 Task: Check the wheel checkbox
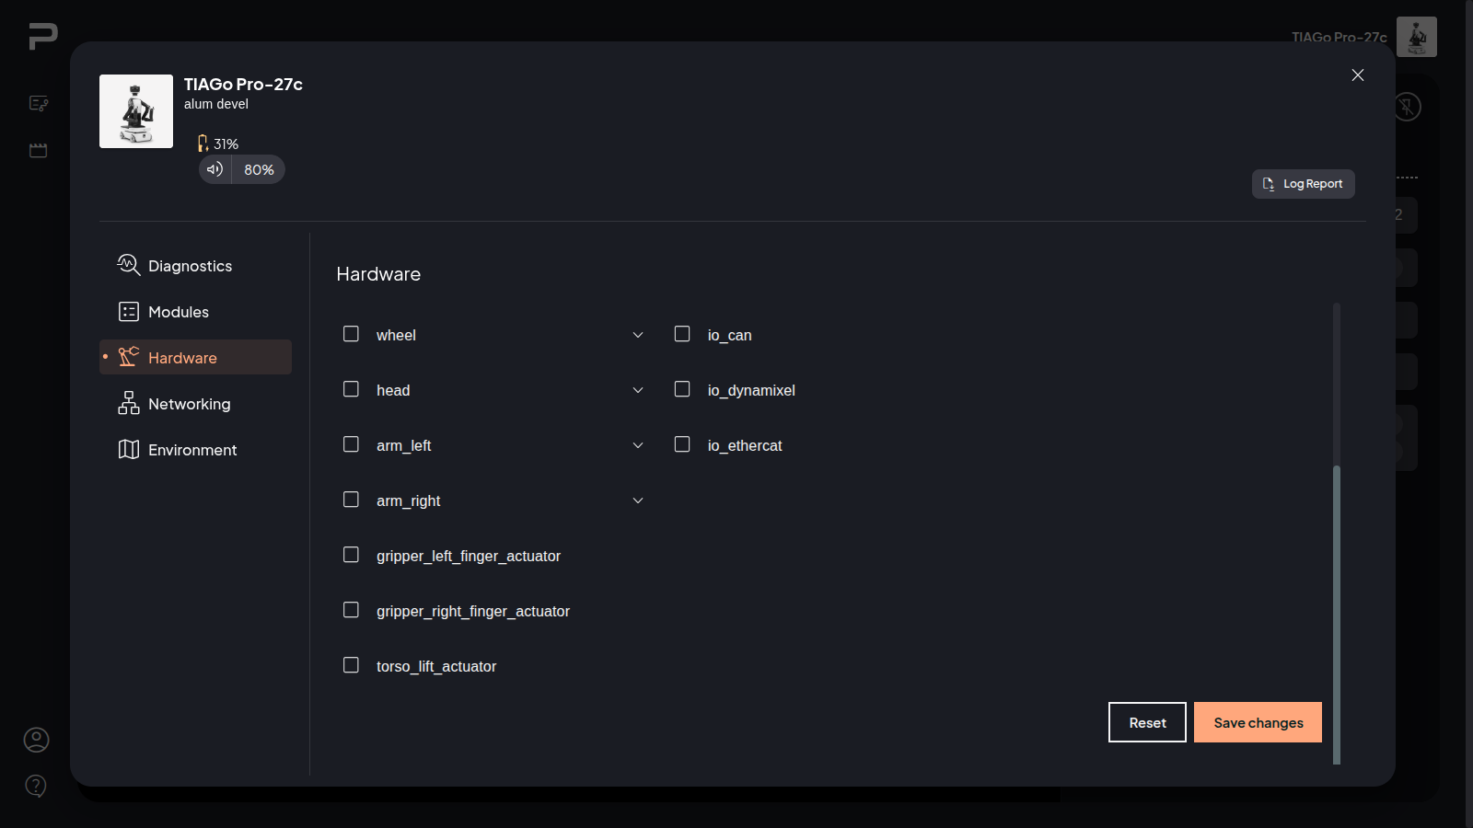coord(351,334)
